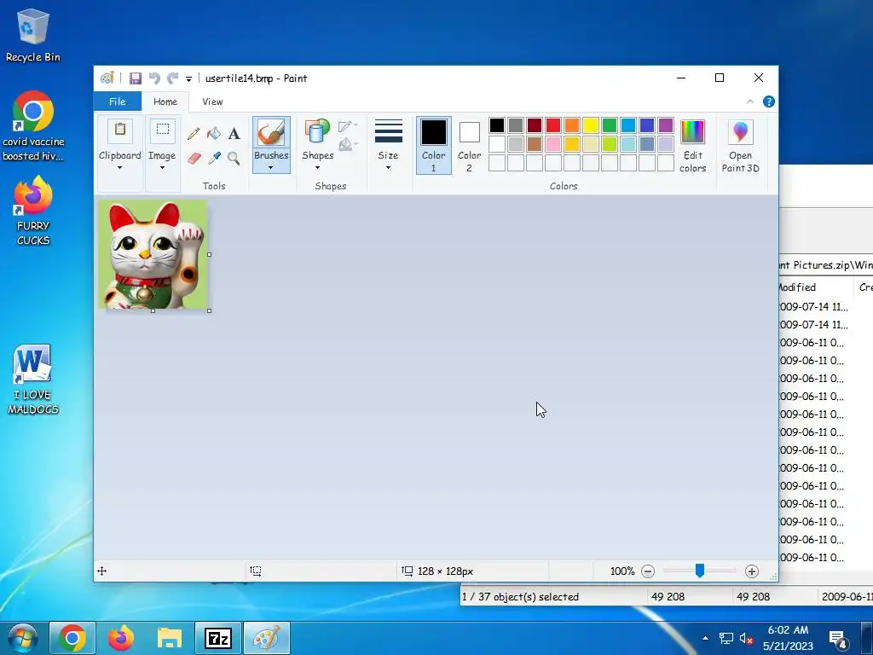Show hidden tray icons arrow
The image size is (873, 655).
705,638
